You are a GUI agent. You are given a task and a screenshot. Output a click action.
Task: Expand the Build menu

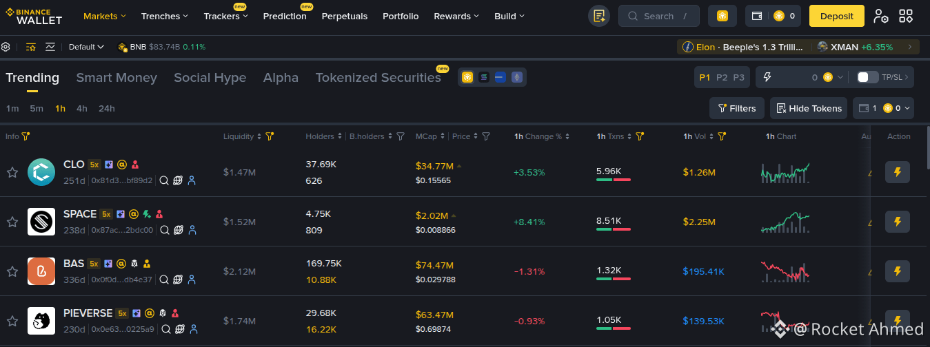(x=509, y=16)
